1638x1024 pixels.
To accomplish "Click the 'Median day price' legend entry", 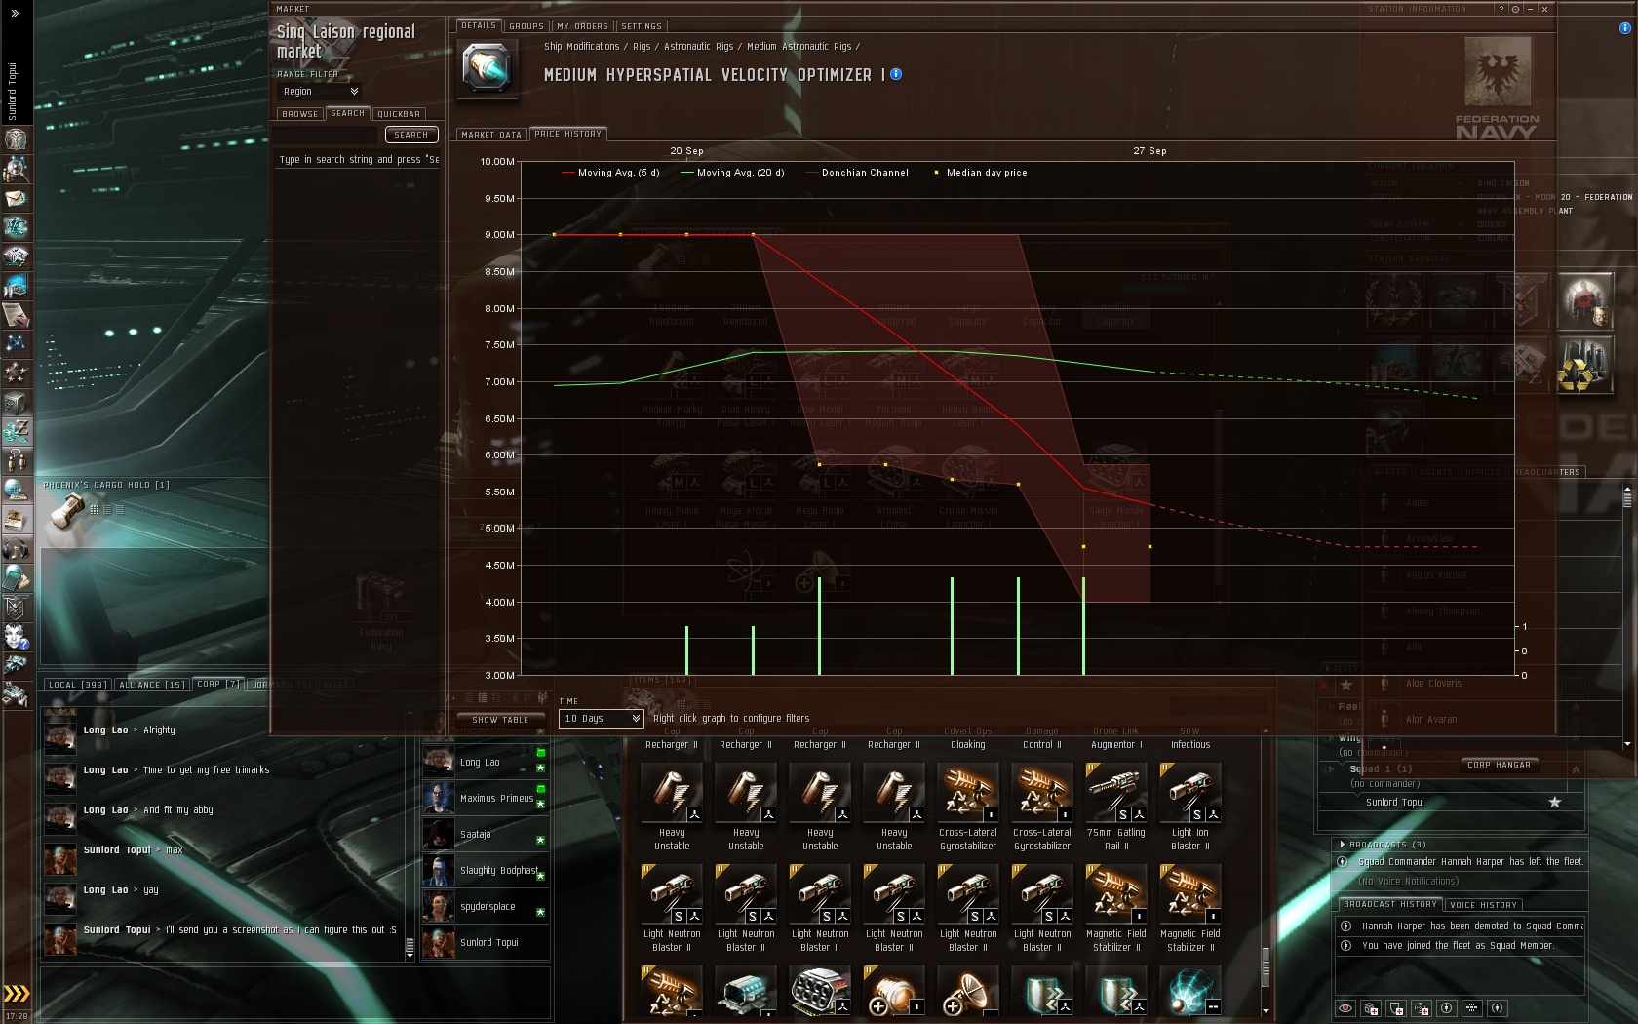I will 981,173.
